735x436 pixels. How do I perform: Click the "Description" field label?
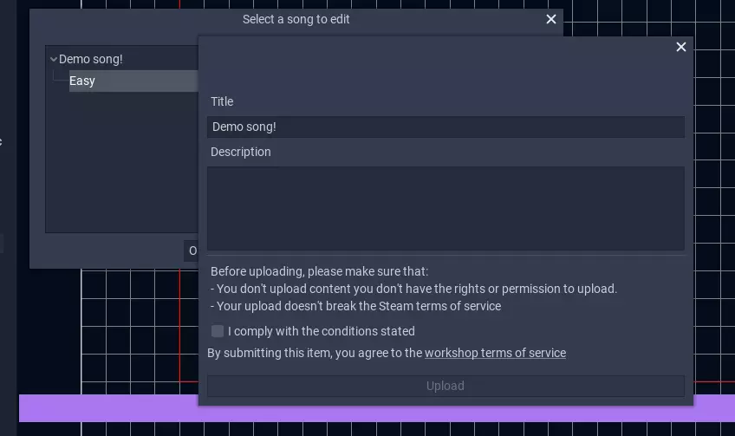point(241,152)
